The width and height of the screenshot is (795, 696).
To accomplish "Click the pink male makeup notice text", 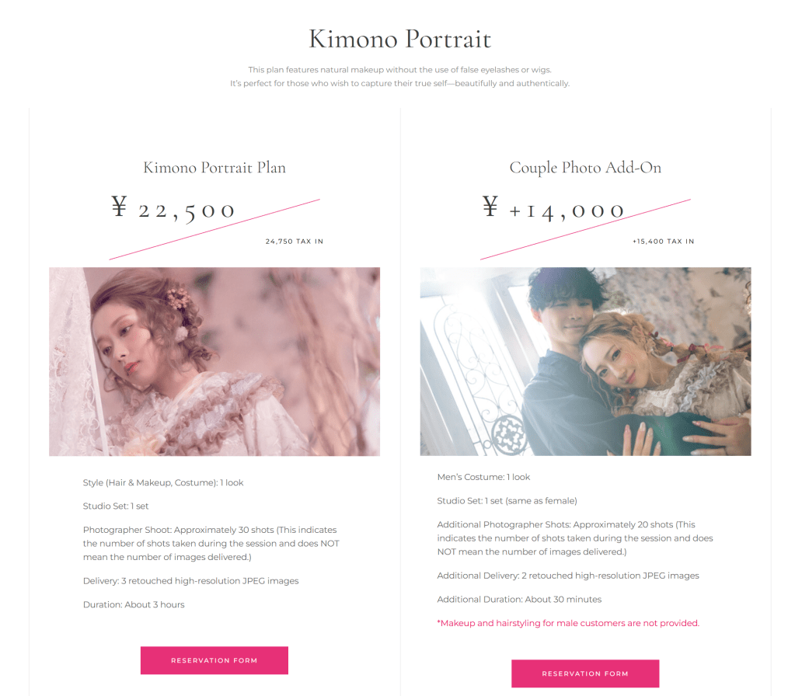I will tap(568, 623).
